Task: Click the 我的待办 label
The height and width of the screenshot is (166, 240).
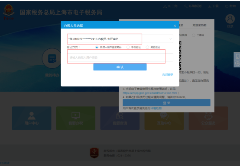Action: [x=52, y=75]
